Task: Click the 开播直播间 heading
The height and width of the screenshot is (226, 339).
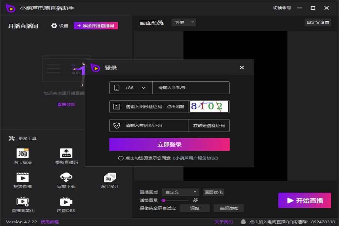Action: 23,26
